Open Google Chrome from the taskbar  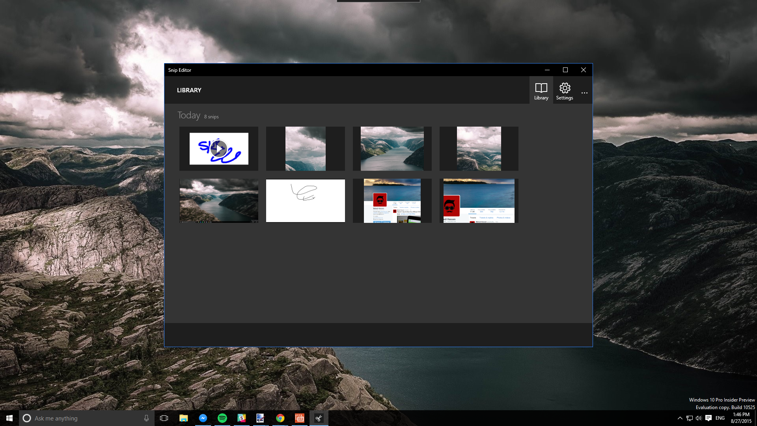click(x=280, y=418)
